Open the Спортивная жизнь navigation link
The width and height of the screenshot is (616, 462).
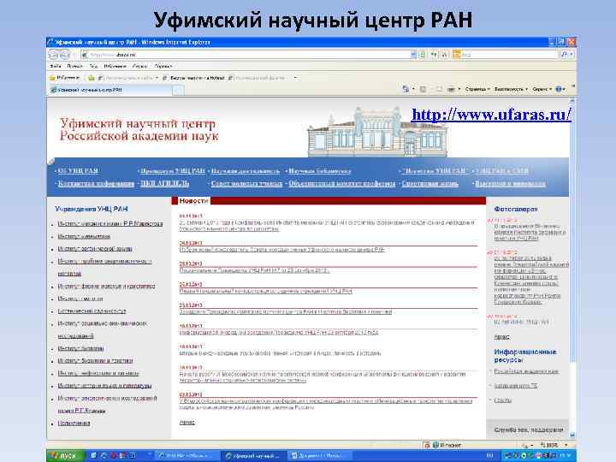(429, 183)
